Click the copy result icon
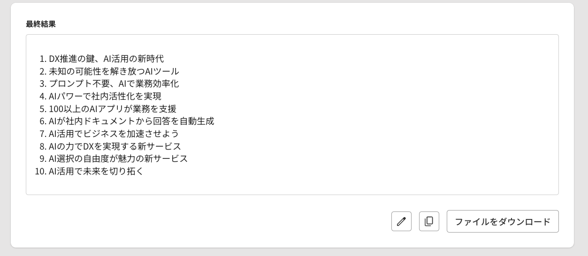 point(429,221)
